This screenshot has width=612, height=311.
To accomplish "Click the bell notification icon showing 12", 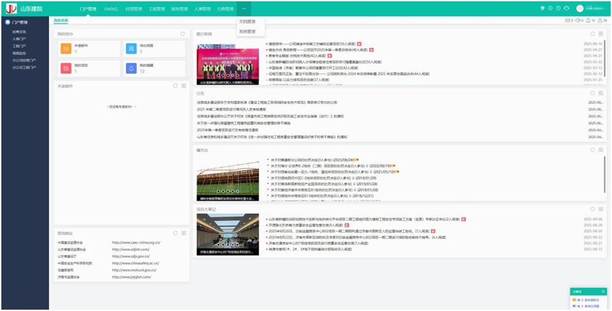I will coord(590,21).
